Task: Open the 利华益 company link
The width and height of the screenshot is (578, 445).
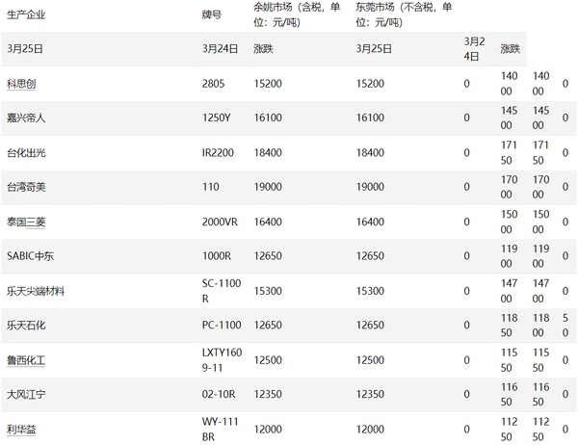Action: (21, 430)
